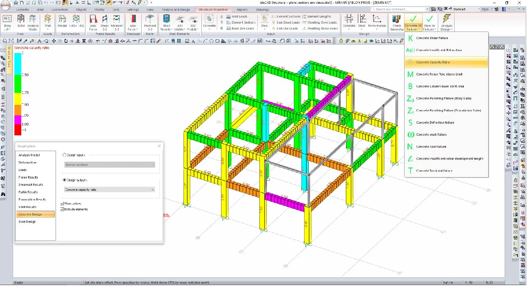This screenshot has height=296, width=527.
Task: Click the Check Geometry ribbon icon
Action: coord(397,23)
